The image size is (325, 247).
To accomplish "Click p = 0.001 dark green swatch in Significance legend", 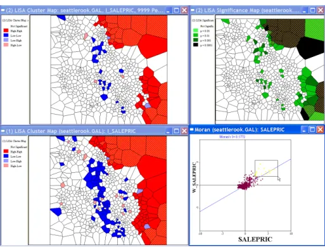I will [x=196, y=40].
